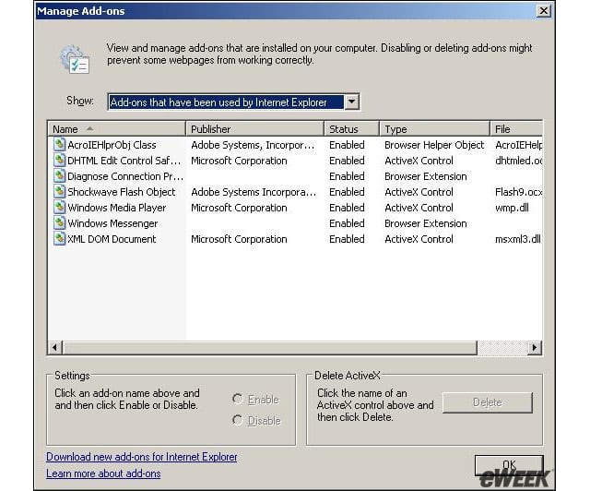Screen dimensions: 590x491
Task: Select the AcroIEHlprObj Class row name
Action: point(112,145)
